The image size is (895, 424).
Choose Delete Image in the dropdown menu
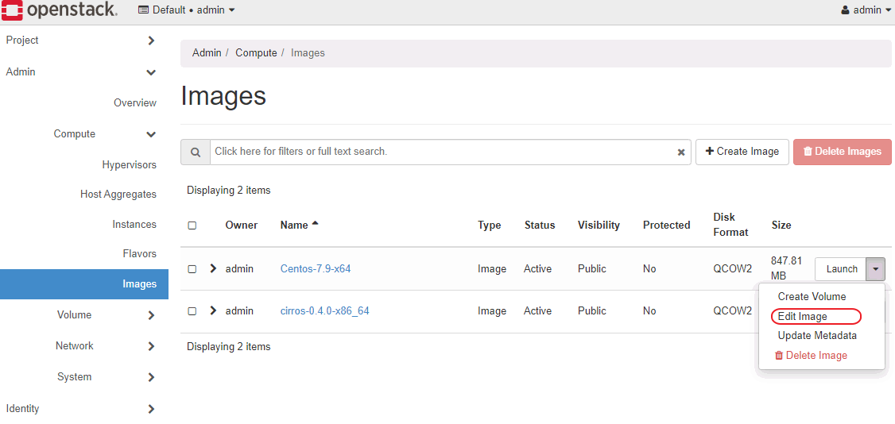point(811,356)
